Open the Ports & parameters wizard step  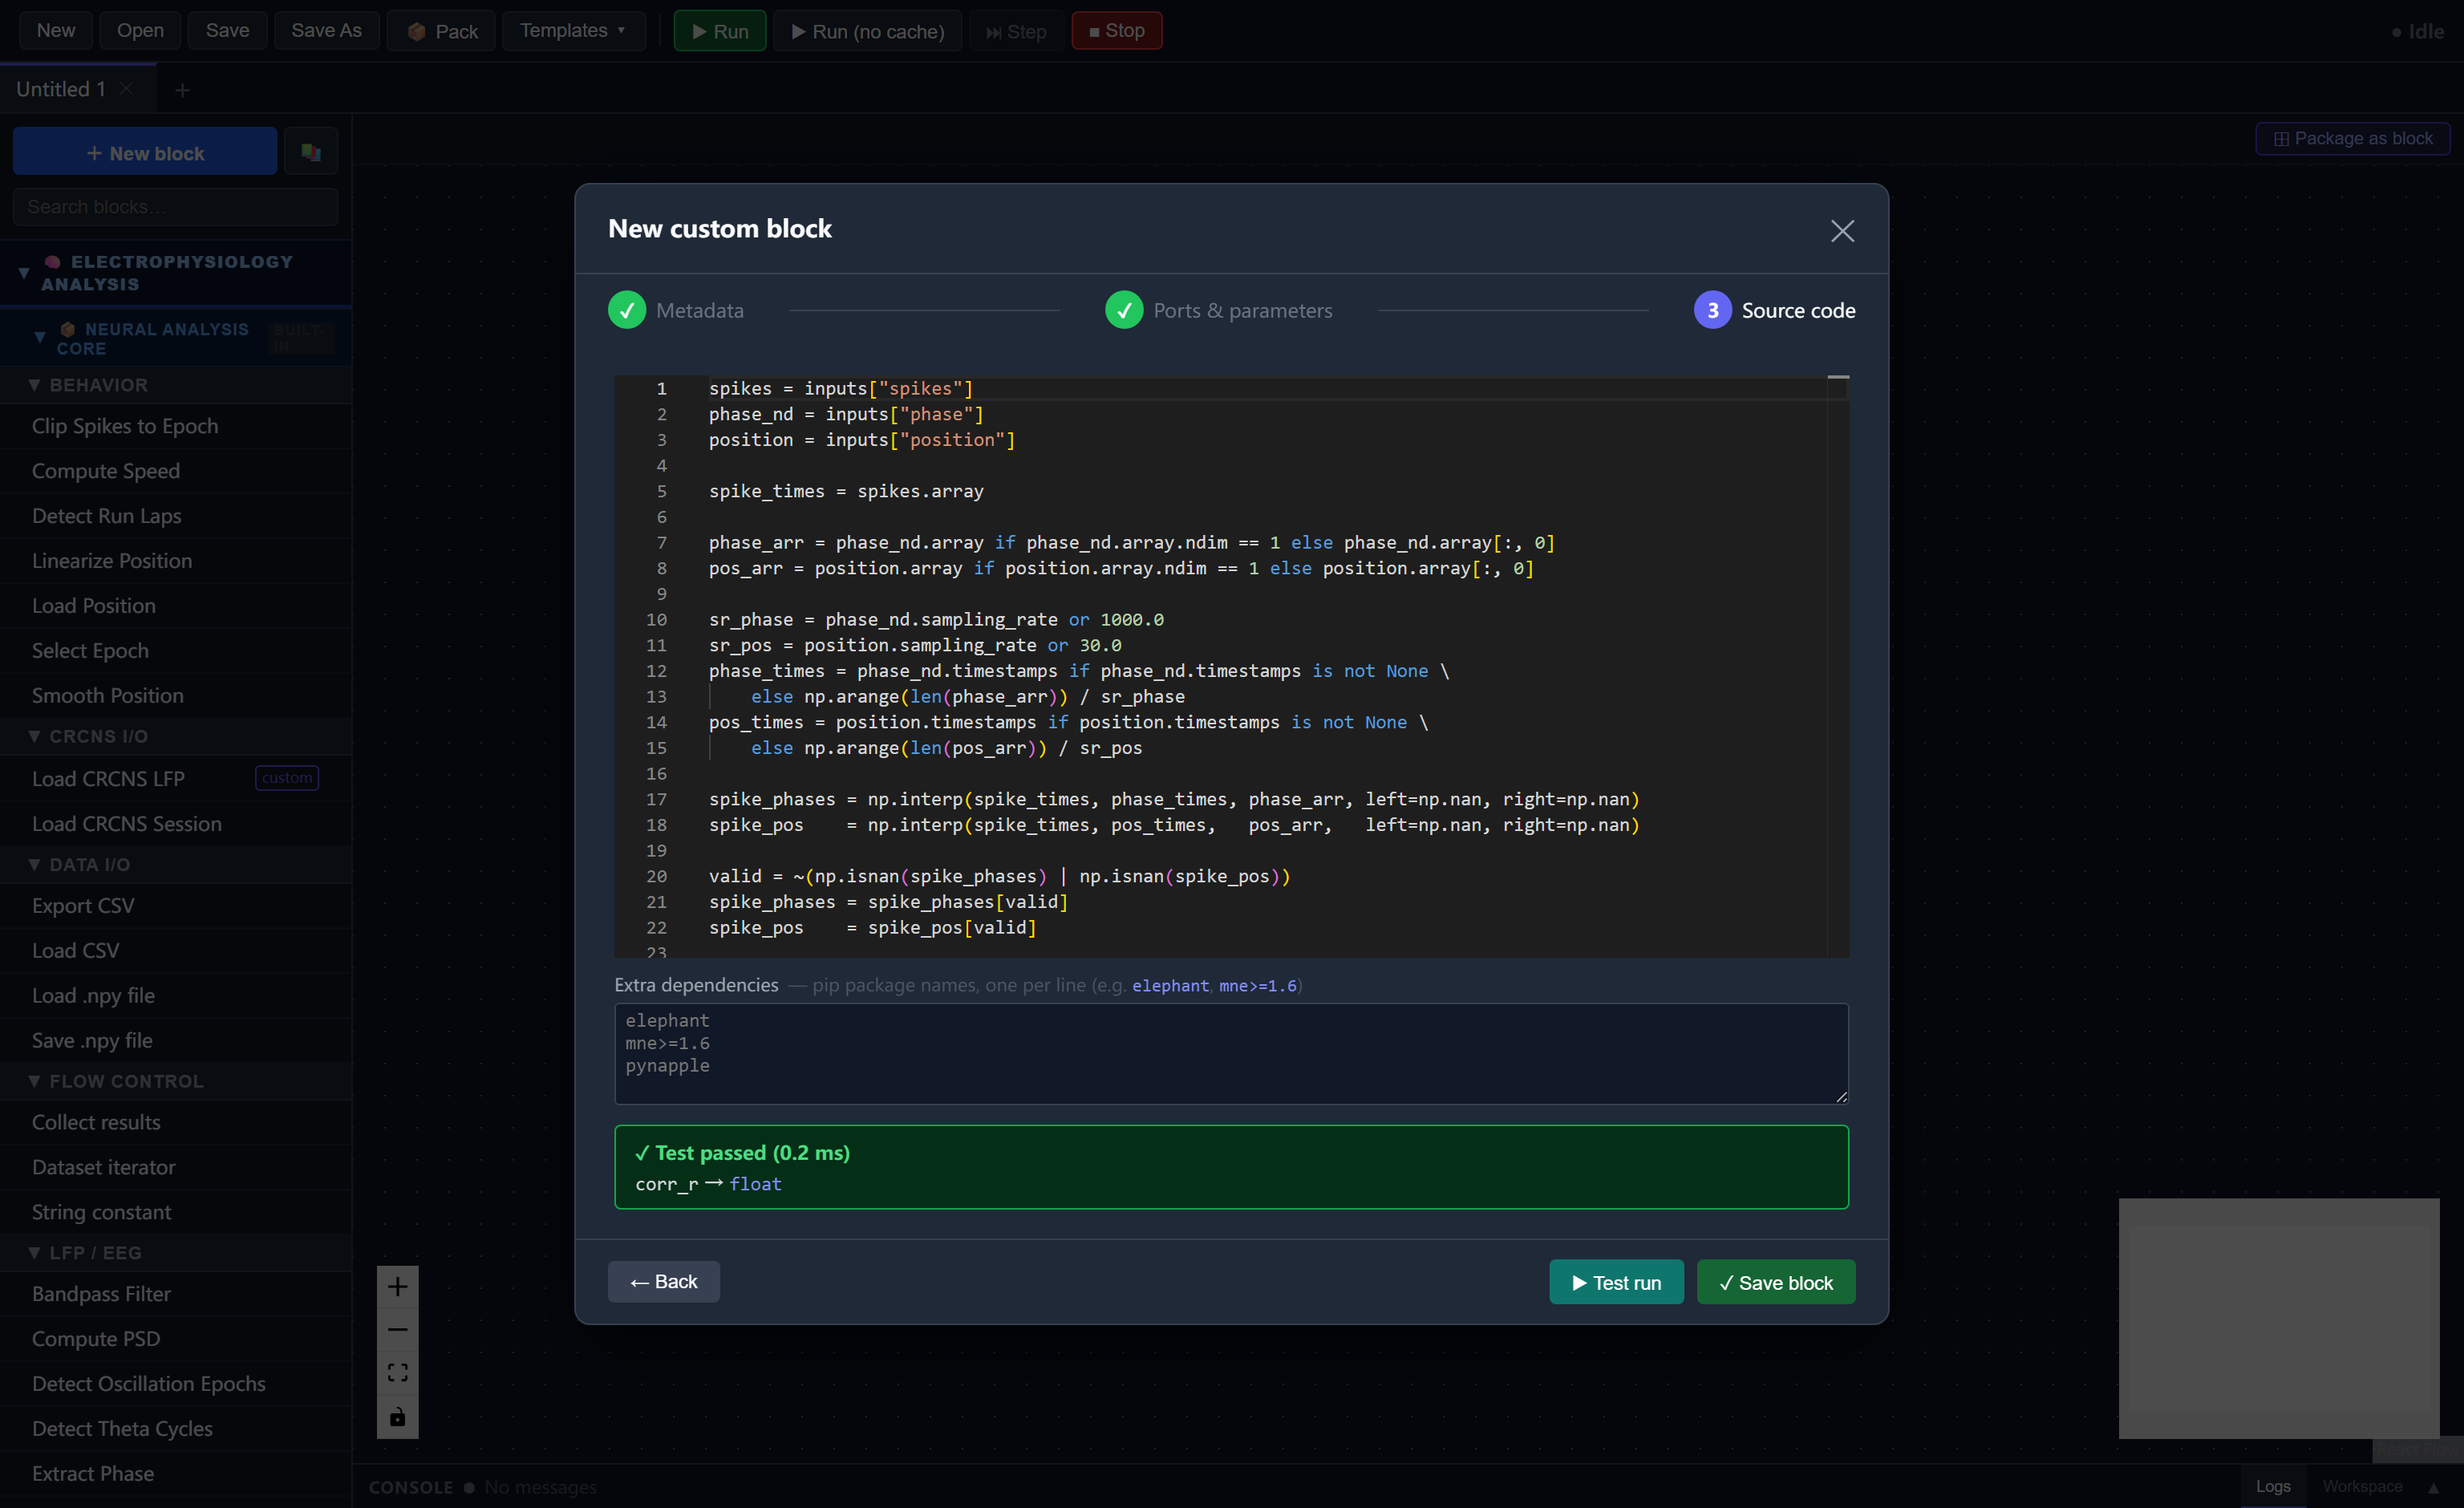(x=1218, y=310)
